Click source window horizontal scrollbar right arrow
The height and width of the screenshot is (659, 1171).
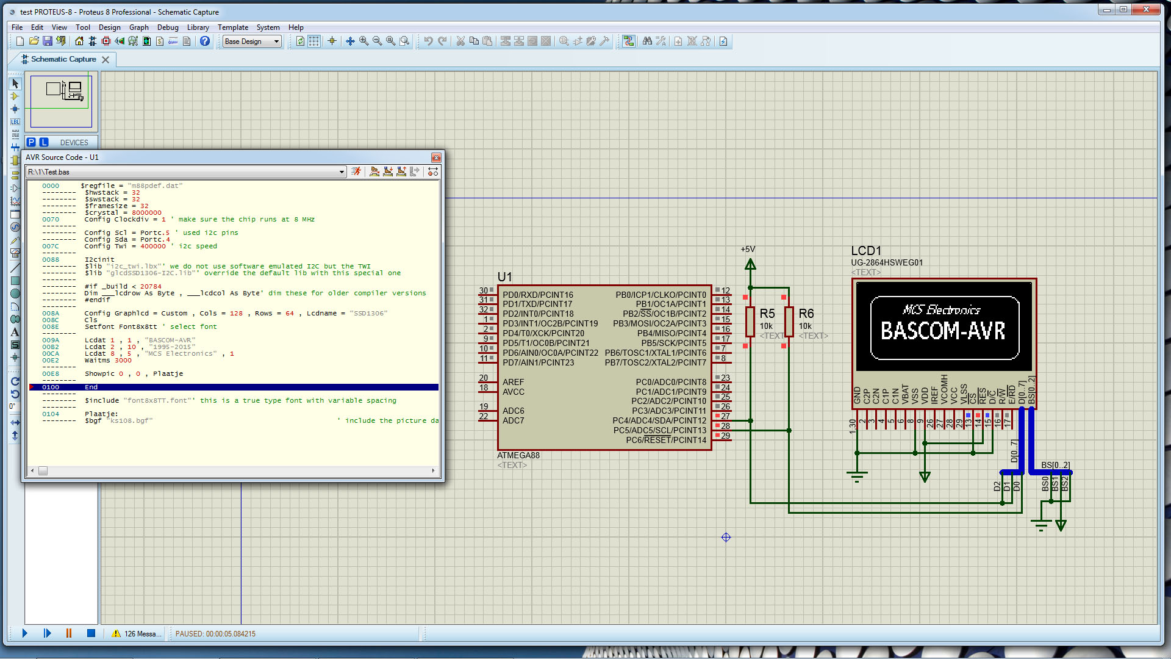pos(433,471)
